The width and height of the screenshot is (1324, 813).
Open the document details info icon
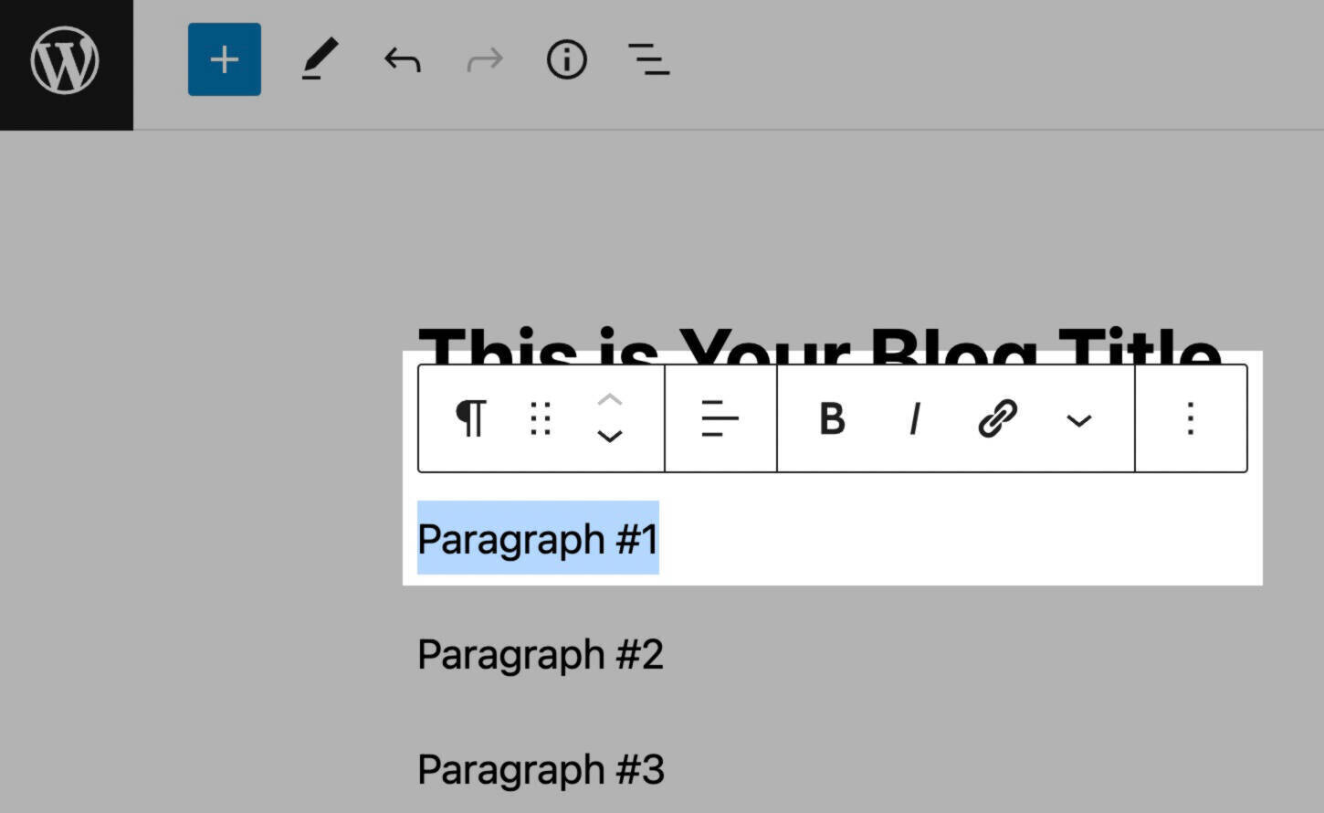566,60
